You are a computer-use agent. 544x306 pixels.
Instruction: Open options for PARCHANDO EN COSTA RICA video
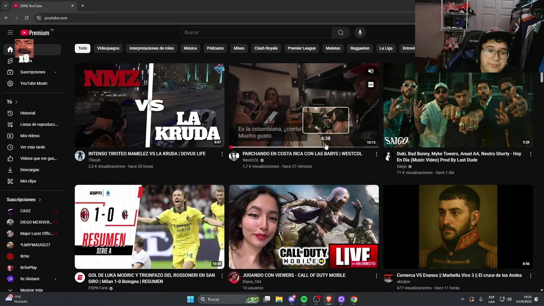coord(376,154)
